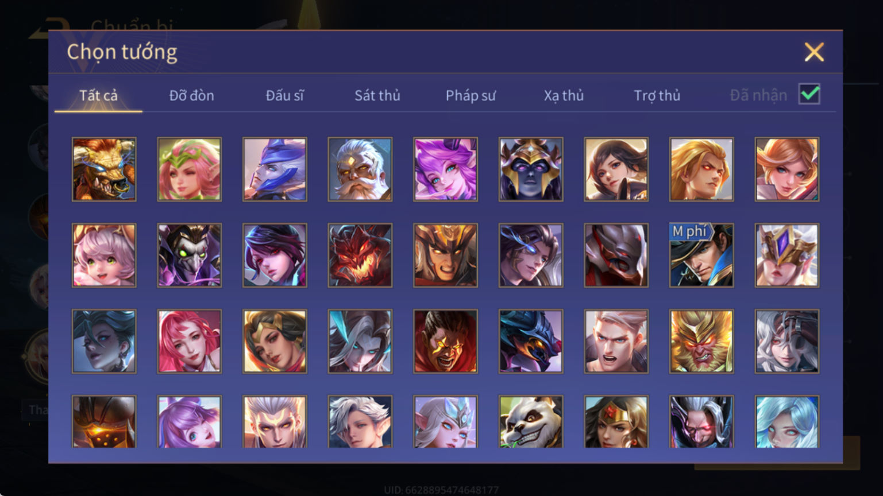The image size is (883, 496).
Task: Switch to the 'Đỡ đòn' tab
Action: pyautogui.click(x=191, y=95)
